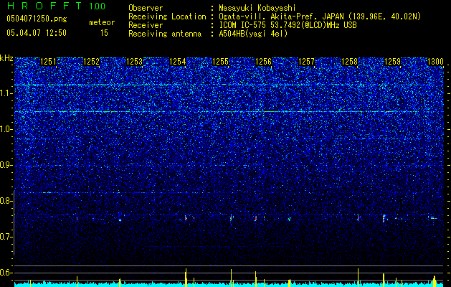Screen dimensions: 451x287
Task: Click the 1251 time marker
Action: click(48, 61)
